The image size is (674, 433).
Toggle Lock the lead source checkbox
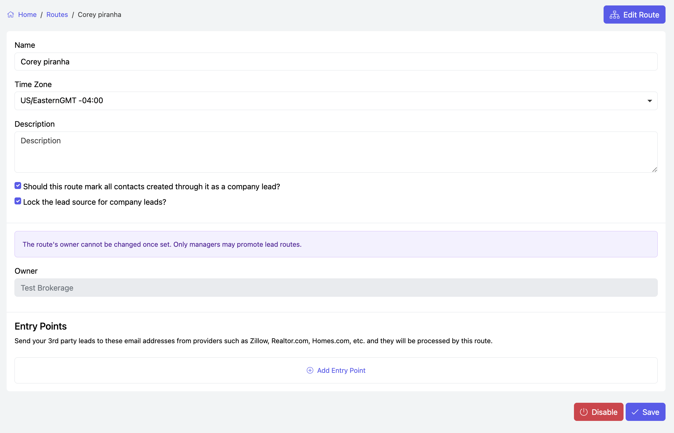point(18,201)
